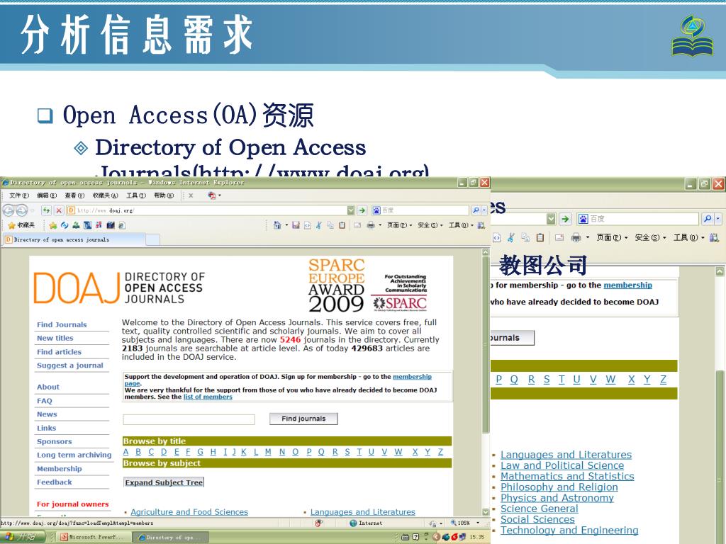Open the 安全(S) dropdown in front window
This screenshot has height=544, width=726.
430,225
